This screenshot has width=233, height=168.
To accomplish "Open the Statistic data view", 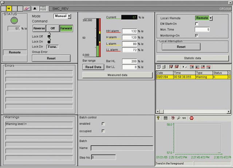I will (x=192, y=58).
